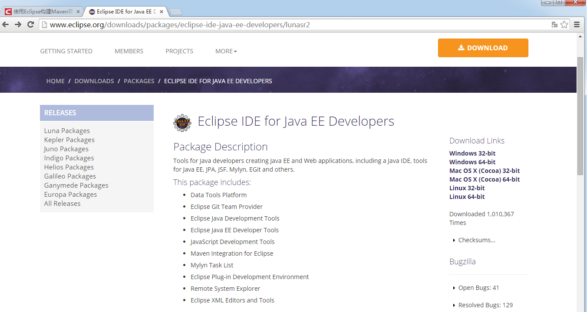Minimize the browser window
The image size is (587, 312).
point(547,2)
